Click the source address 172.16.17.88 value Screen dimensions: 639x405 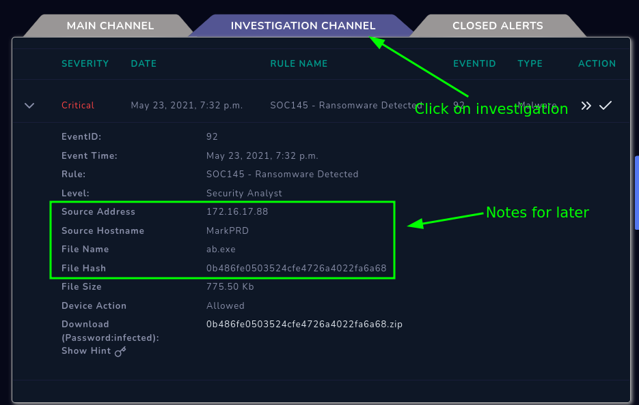pyautogui.click(x=237, y=212)
